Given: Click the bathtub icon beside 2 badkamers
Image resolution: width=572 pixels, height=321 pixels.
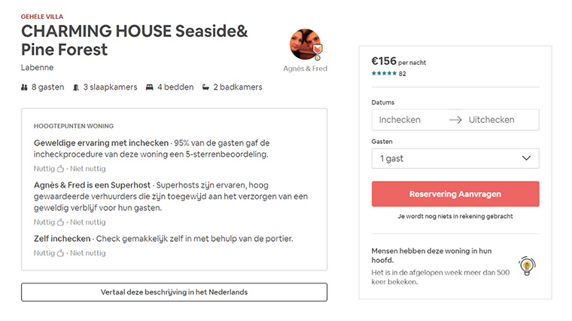Looking at the screenshot, I should [x=205, y=87].
